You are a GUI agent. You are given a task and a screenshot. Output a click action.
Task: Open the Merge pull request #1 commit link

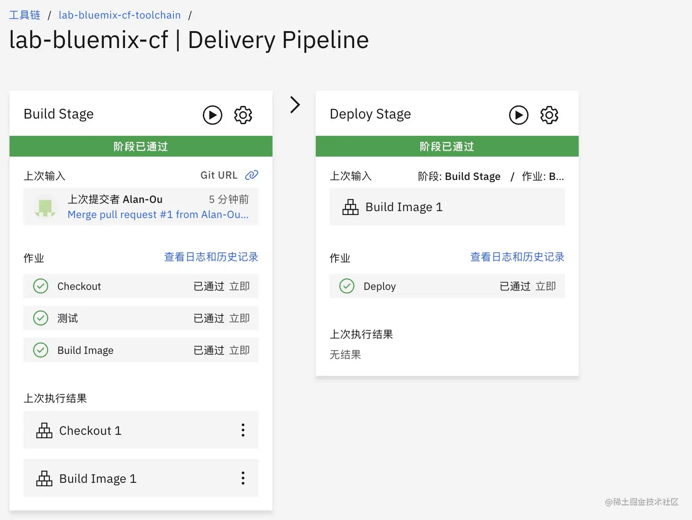(x=158, y=214)
